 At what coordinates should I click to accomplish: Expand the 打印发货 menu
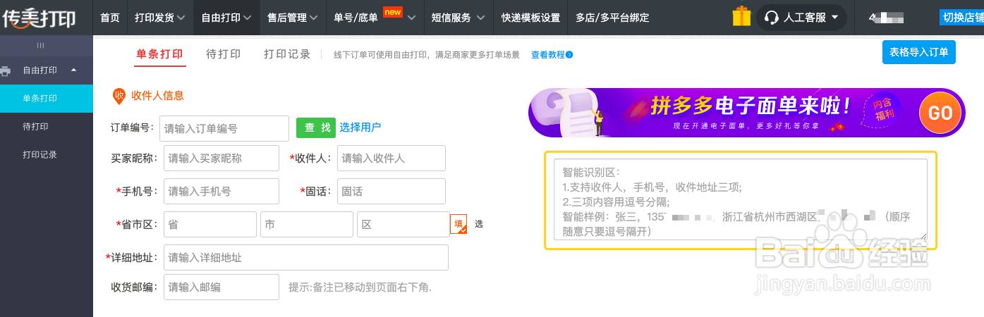[x=160, y=18]
